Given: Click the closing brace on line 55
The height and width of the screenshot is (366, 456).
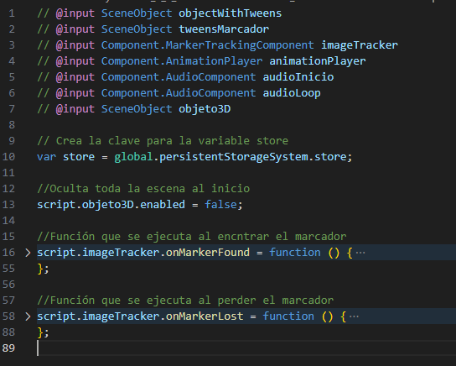Looking at the screenshot, I should pos(40,269).
